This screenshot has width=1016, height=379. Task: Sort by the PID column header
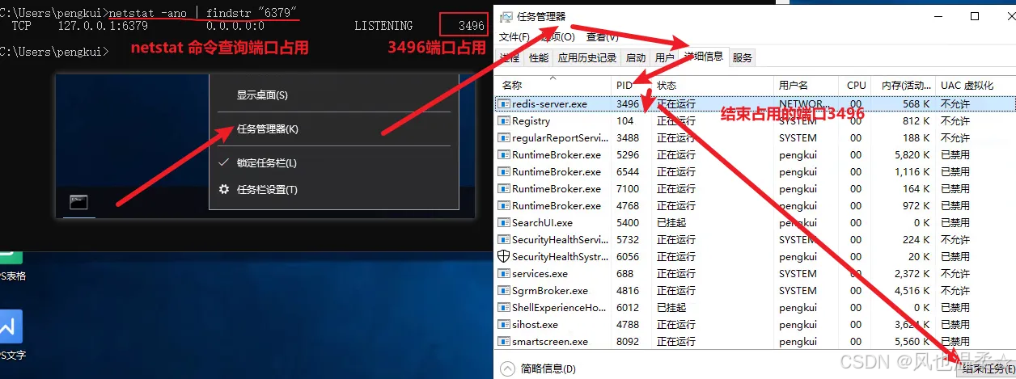pos(624,85)
